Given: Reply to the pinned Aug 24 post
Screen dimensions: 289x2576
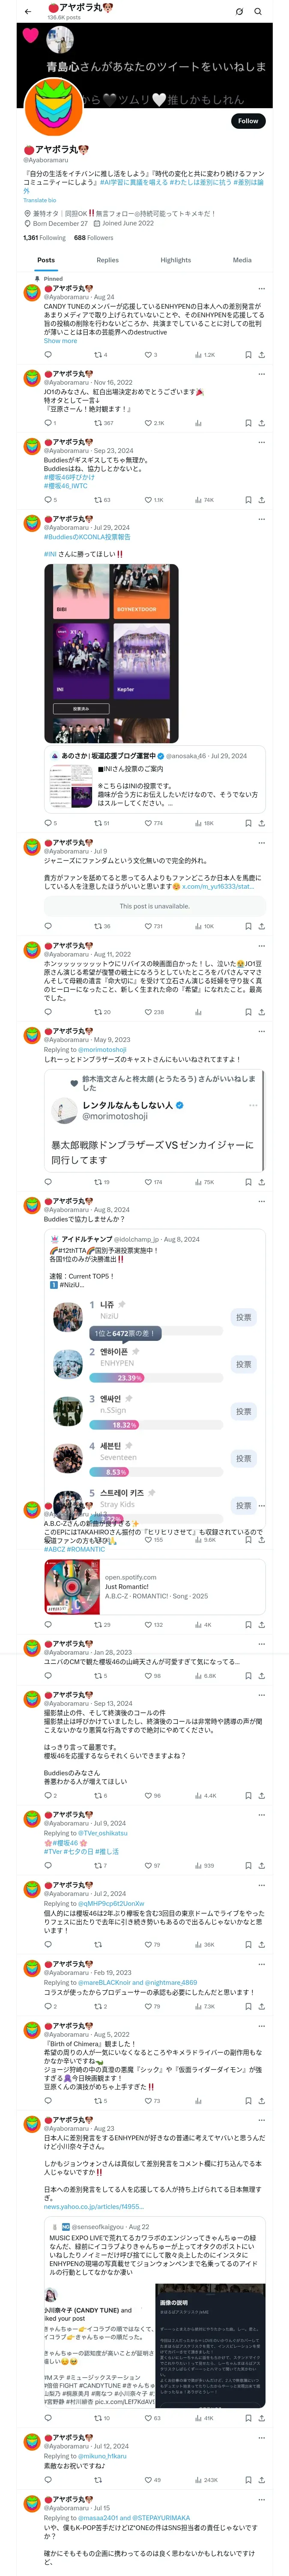Looking at the screenshot, I should pyautogui.click(x=48, y=354).
